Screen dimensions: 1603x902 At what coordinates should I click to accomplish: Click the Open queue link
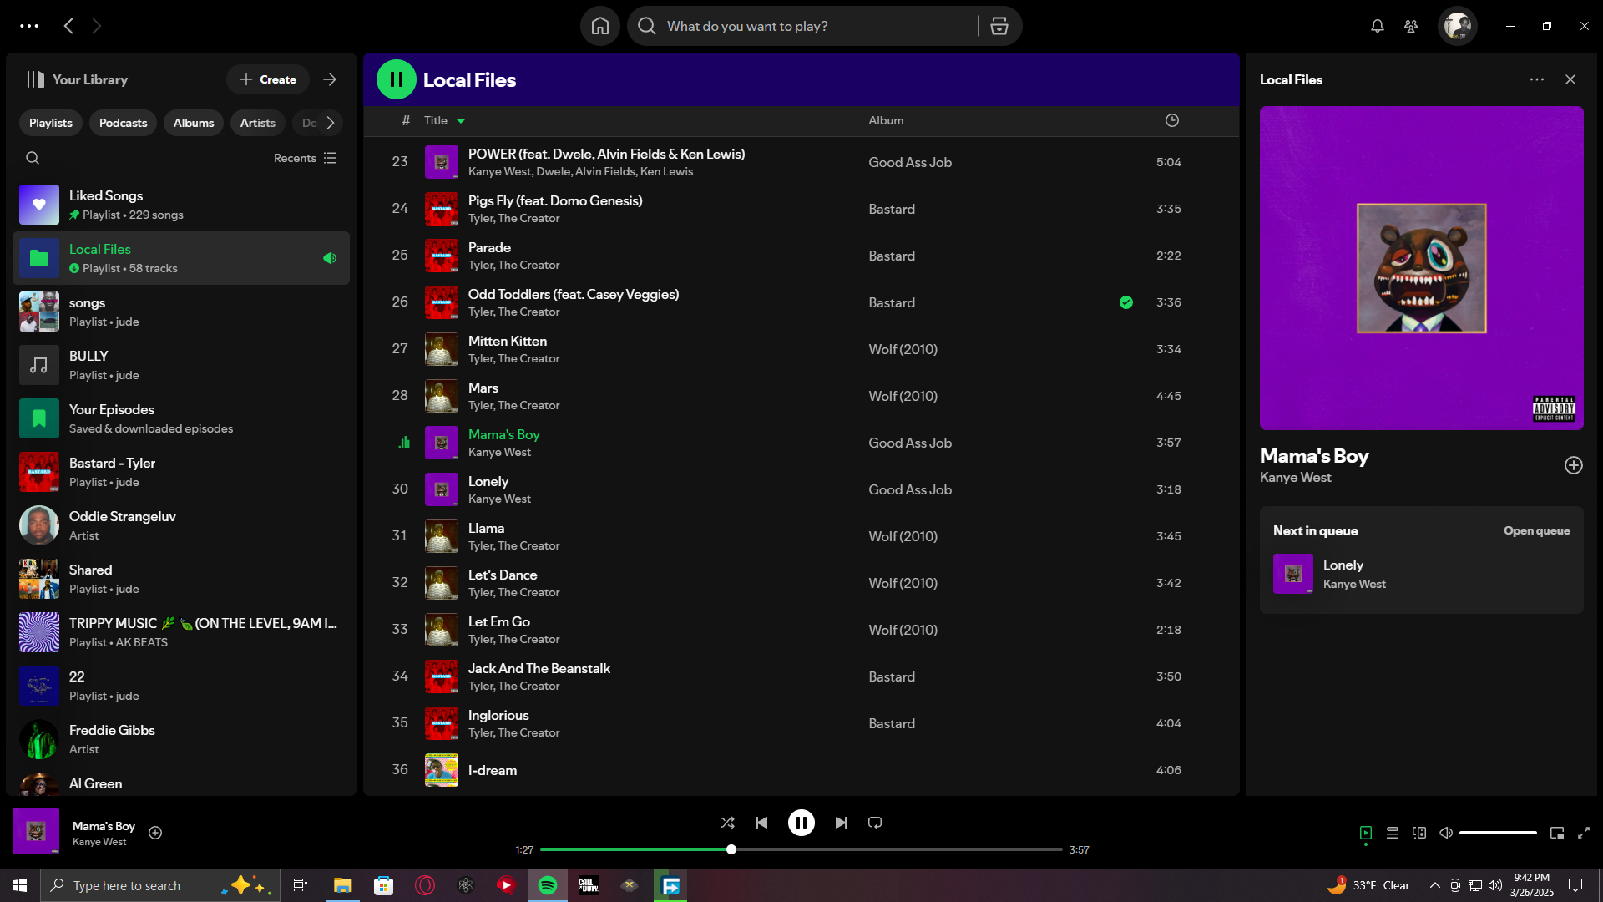[1536, 531]
